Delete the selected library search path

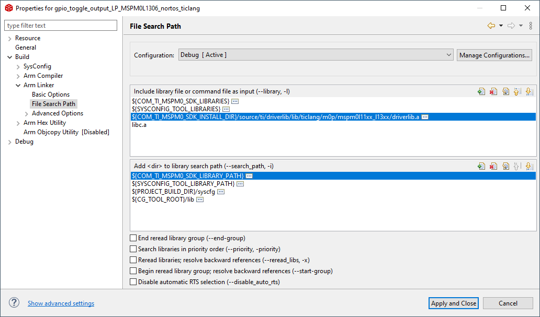click(x=493, y=166)
